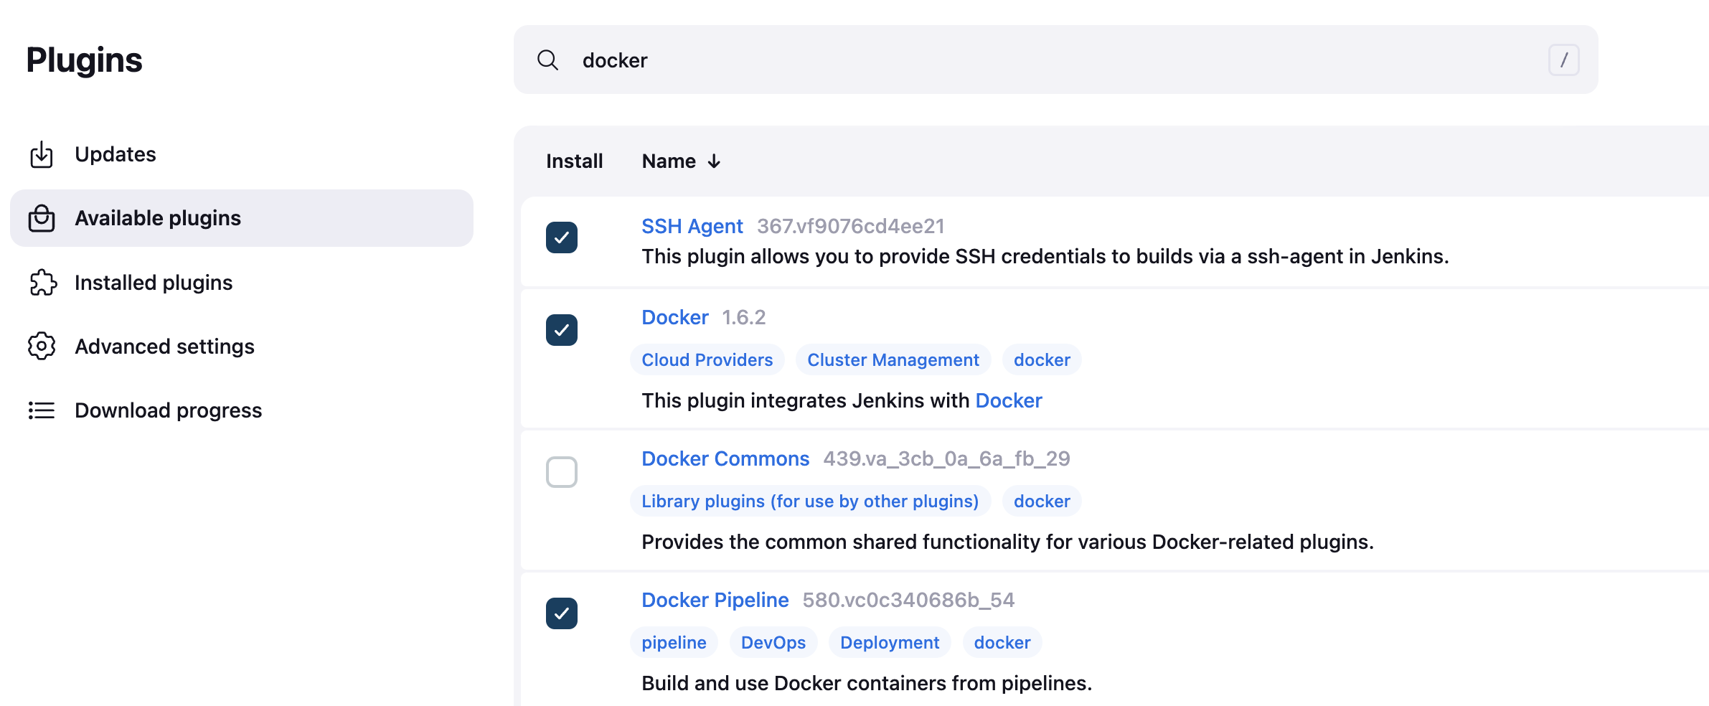This screenshot has height=706, width=1709.
Task: Click the Install column header
Action: tap(574, 161)
